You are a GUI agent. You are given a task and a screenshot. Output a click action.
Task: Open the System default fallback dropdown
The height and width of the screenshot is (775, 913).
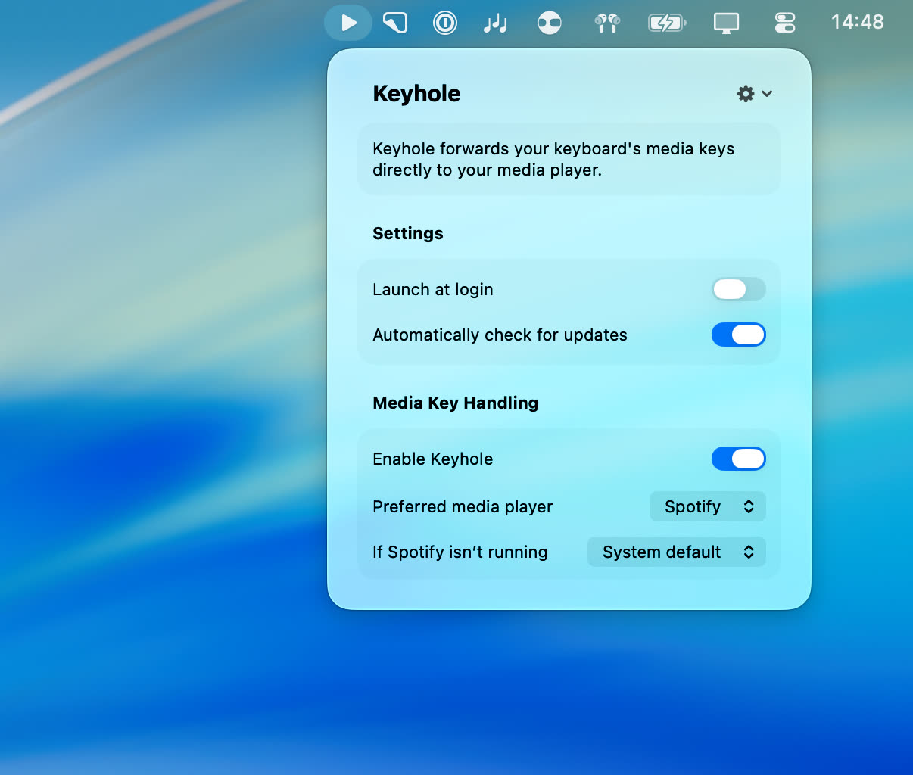coord(676,552)
